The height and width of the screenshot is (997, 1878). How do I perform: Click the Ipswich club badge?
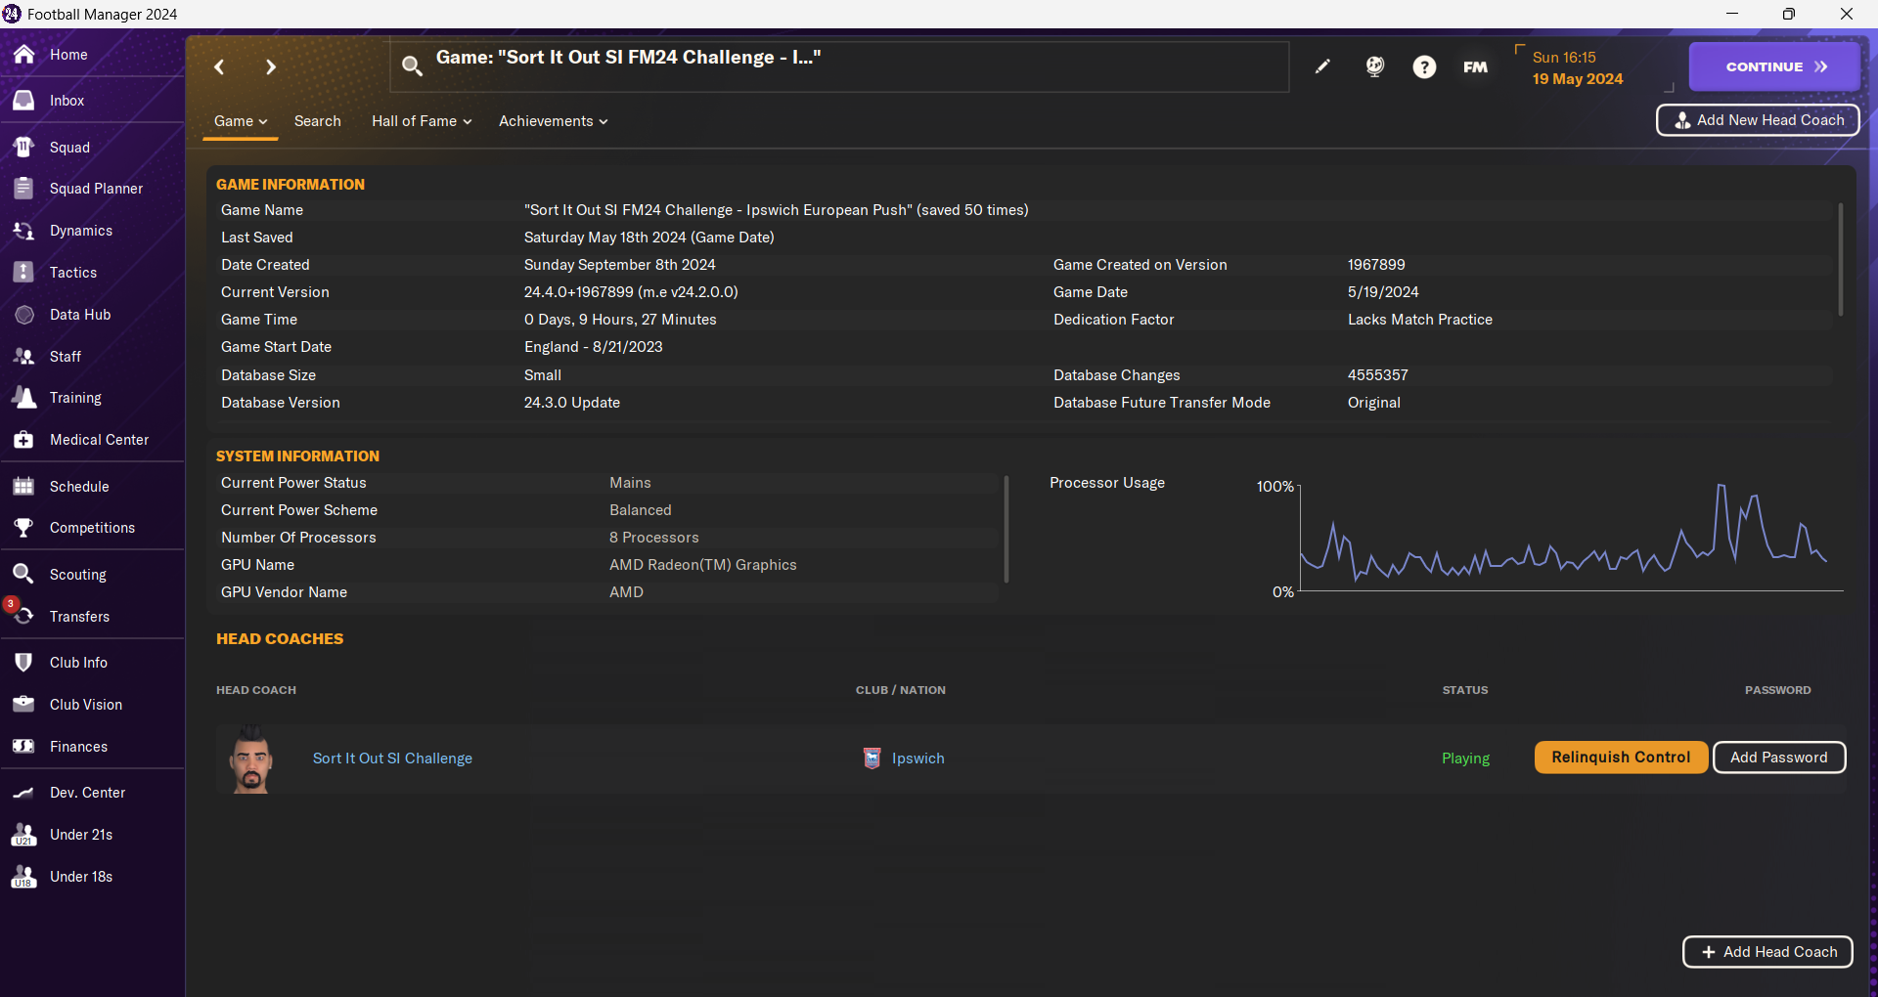872,759
